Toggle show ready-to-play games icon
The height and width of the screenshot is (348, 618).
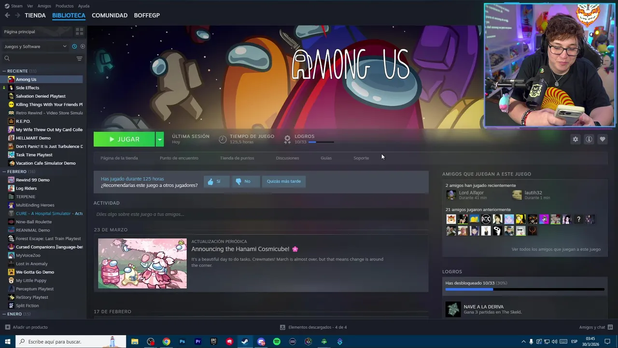(83, 46)
